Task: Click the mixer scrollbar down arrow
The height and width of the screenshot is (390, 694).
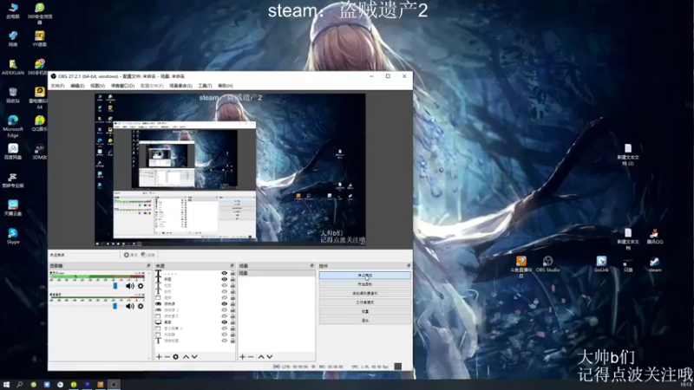Action: [148, 359]
